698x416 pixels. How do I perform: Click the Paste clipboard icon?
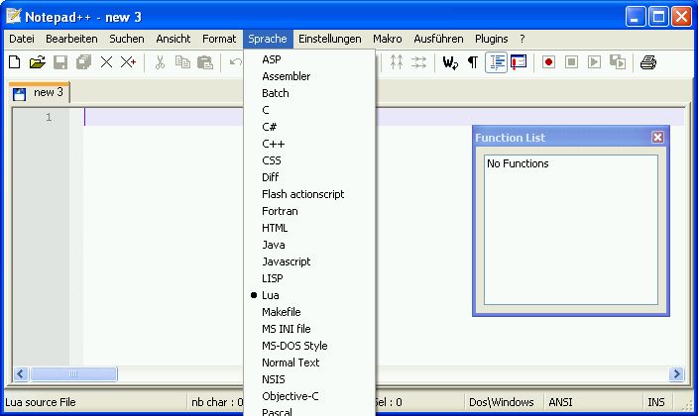pyautogui.click(x=205, y=62)
